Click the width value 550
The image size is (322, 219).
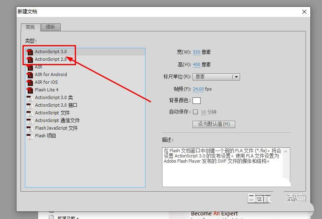pyautogui.click(x=197, y=52)
